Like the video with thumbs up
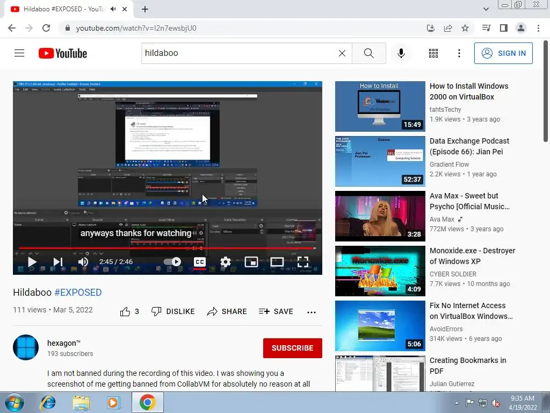 pyautogui.click(x=125, y=311)
